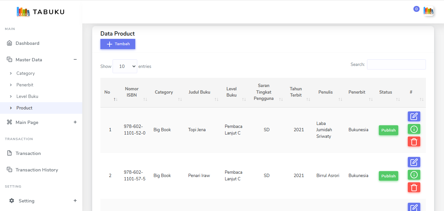
Task: Delete Topi Jena with the trash icon
Action: click(x=414, y=141)
